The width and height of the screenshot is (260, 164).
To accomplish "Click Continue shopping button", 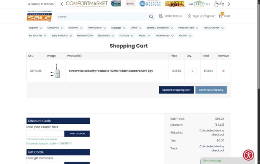I will [x=211, y=90].
